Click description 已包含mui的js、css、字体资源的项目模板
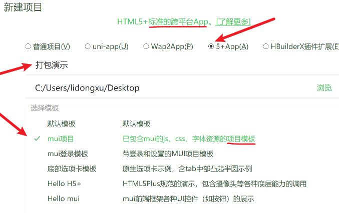 pyautogui.click(x=189, y=139)
